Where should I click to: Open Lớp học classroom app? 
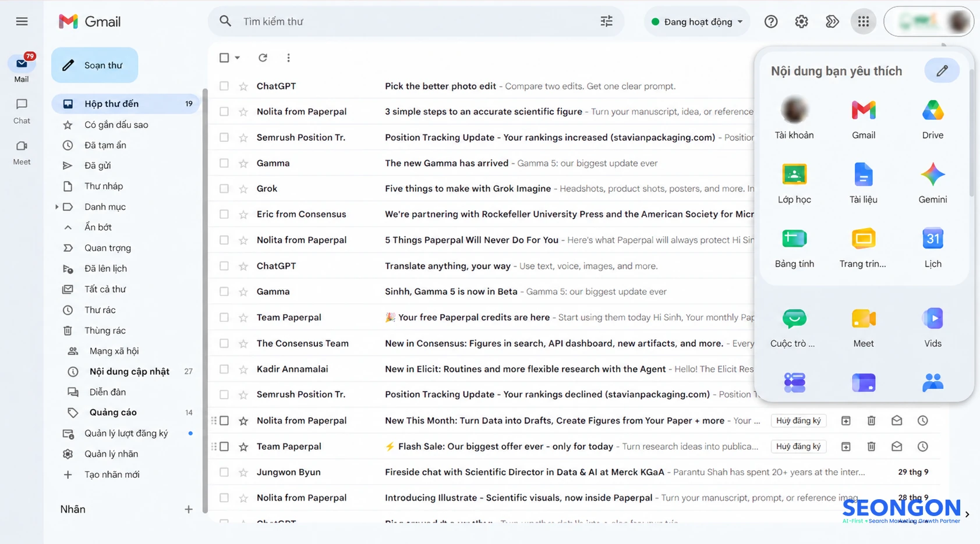pyautogui.click(x=794, y=184)
